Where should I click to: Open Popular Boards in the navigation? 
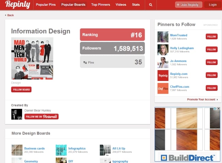click(x=73, y=5)
